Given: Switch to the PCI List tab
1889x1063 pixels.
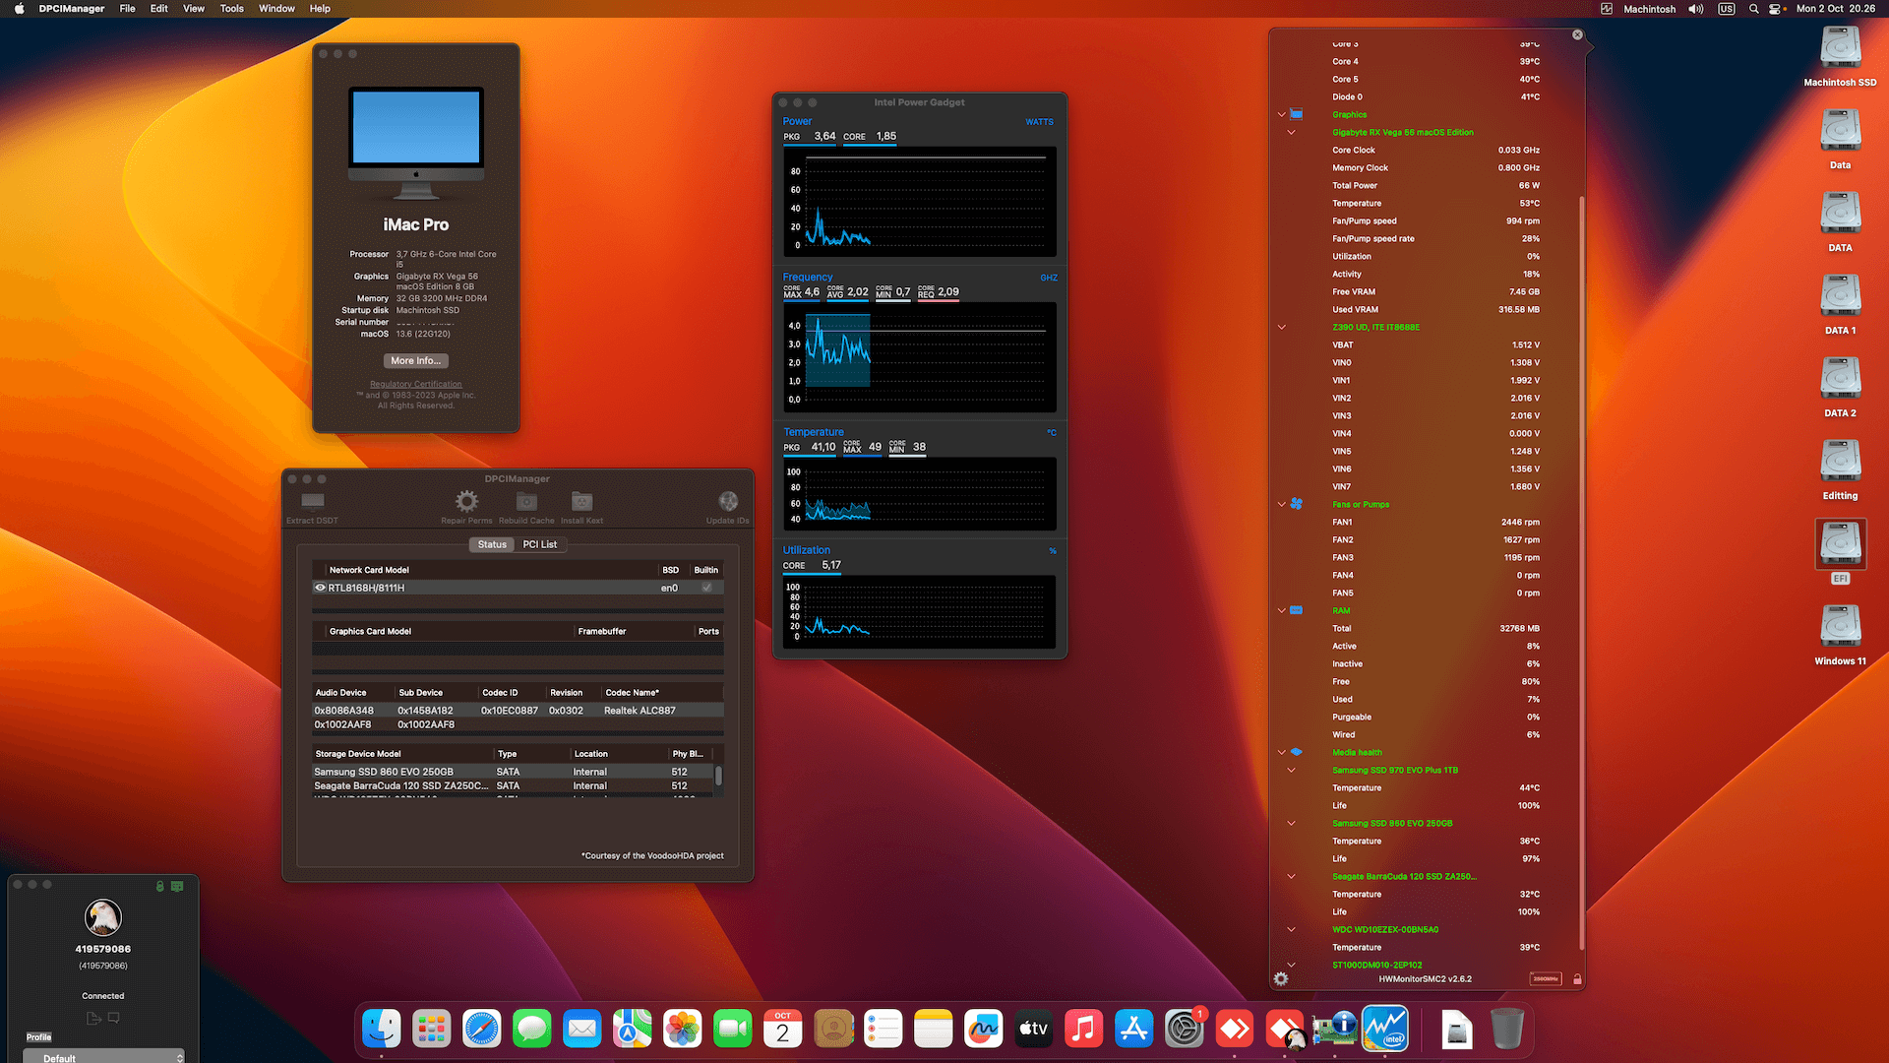Looking at the screenshot, I should point(540,544).
